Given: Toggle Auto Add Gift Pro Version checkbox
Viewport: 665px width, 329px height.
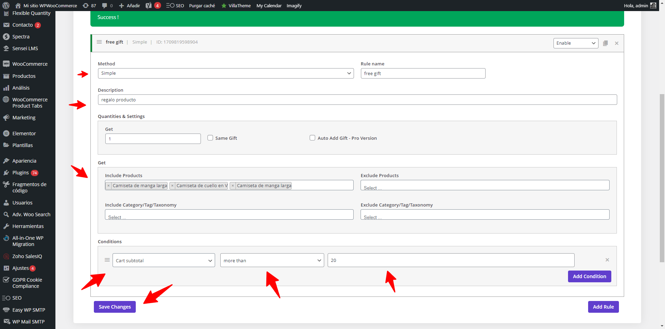Looking at the screenshot, I should coord(312,138).
